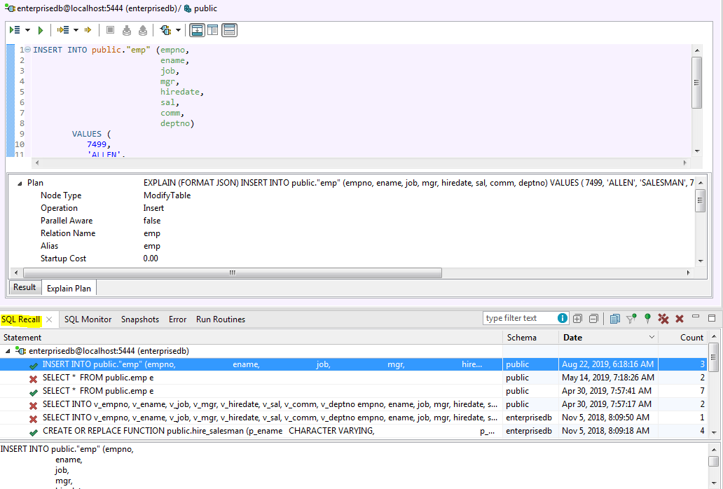Toggle the results-below-editor layout button
723x489 pixels.
[197, 30]
